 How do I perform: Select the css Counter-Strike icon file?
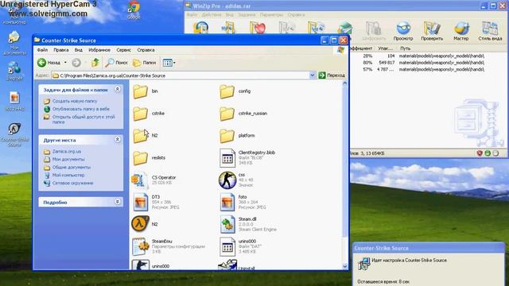(227, 180)
